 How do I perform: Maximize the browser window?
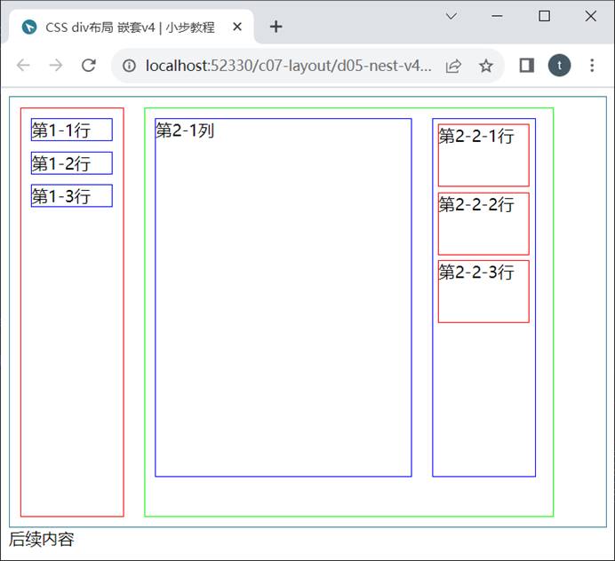coord(545,16)
